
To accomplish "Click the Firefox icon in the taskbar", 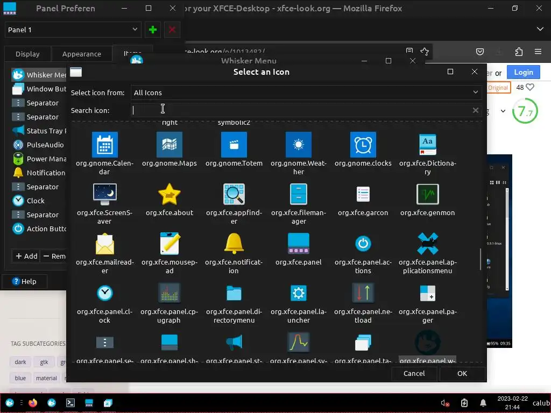I will point(33,403).
